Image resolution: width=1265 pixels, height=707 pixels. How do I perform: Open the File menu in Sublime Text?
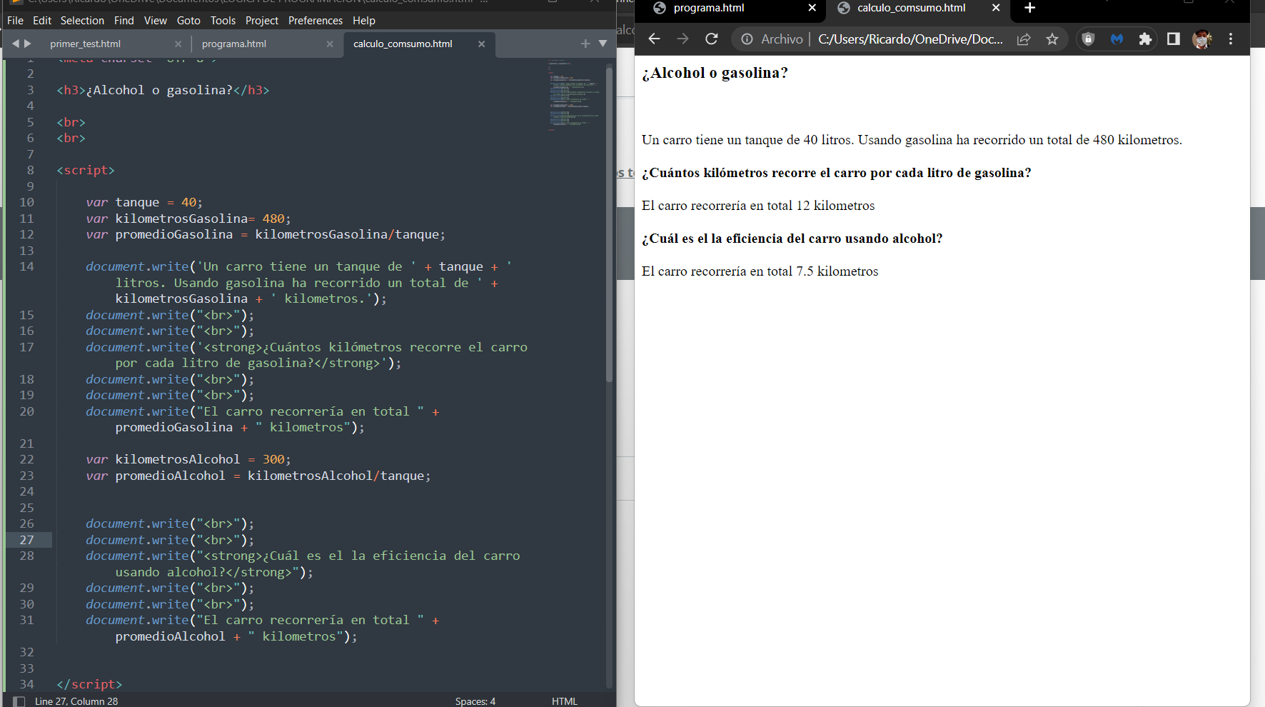[15, 21]
